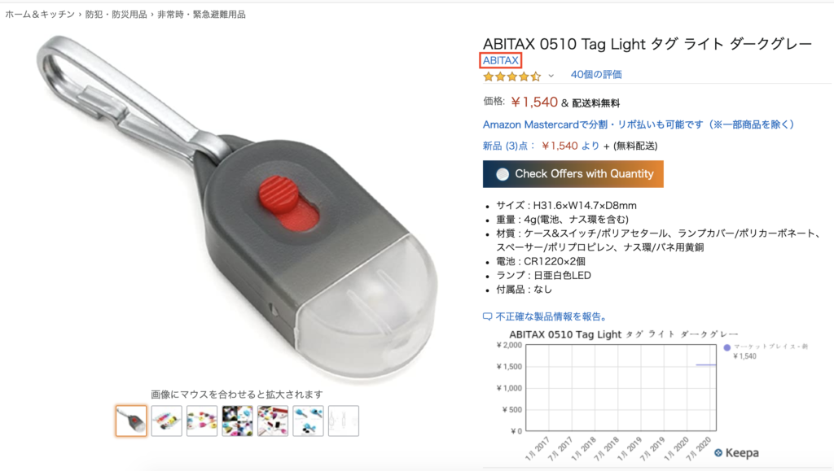Select the second product thumbnail image
This screenshot has height=471, width=834.
click(166, 421)
